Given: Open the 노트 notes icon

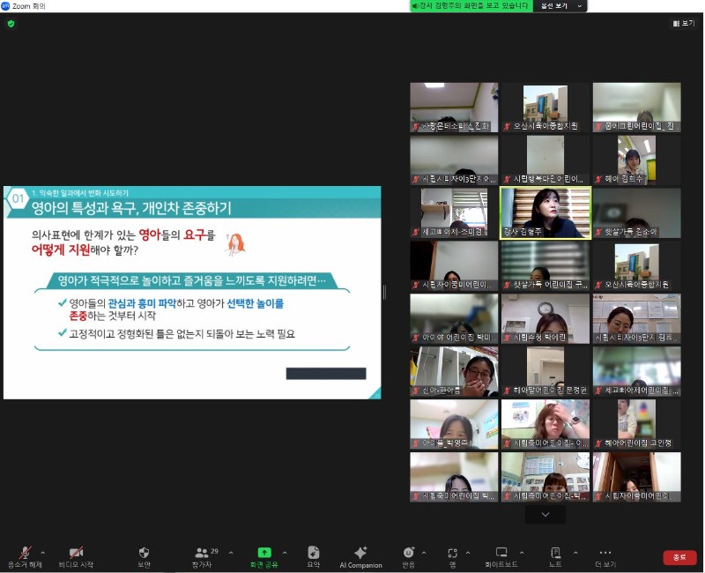Looking at the screenshot, I should pyautogui.click(x=555, y=553).
